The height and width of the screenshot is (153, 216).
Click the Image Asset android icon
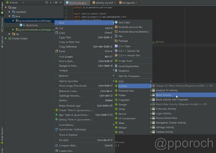(x=116, y=60)
